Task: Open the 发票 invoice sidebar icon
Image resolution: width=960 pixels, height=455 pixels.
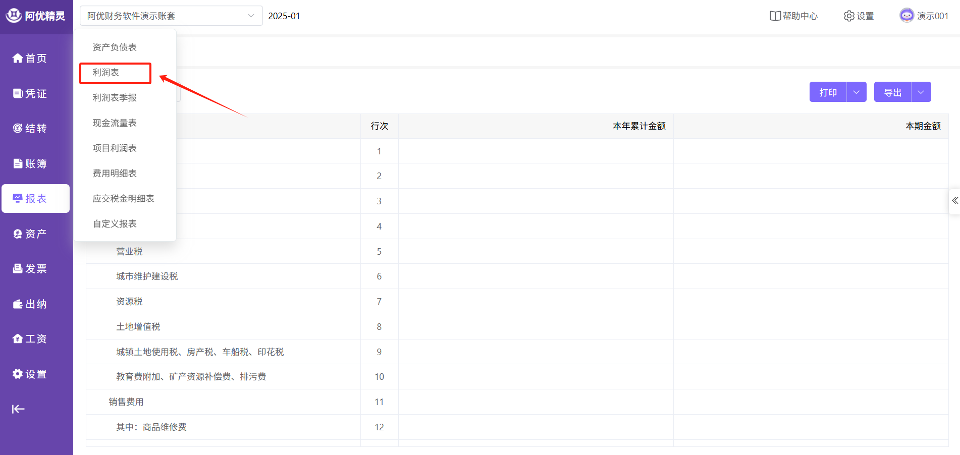Action: [18, 268]
